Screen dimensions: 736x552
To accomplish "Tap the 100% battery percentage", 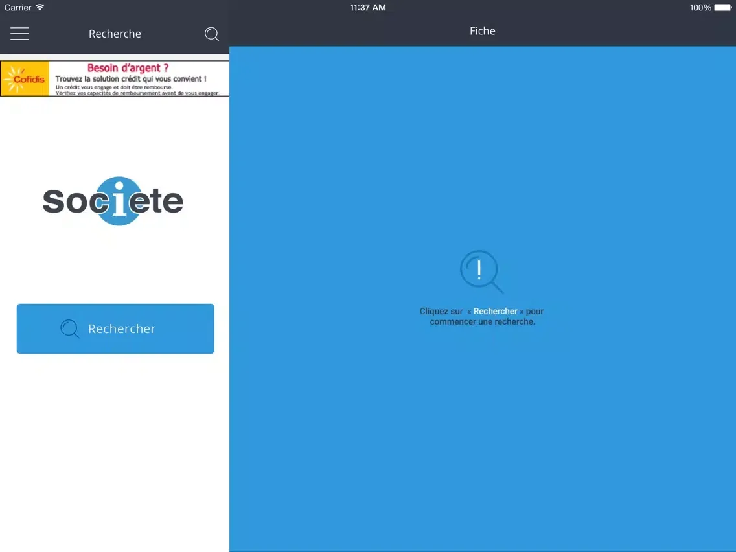I will (x=700, y=8).
